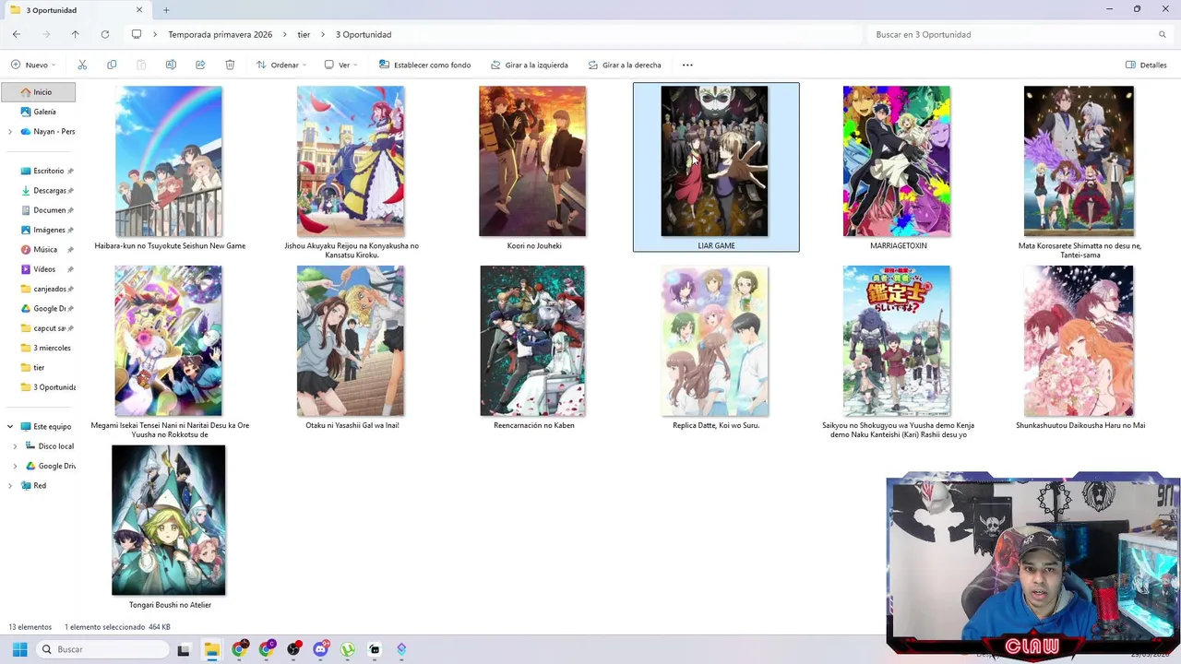Cut the selected file with scissors icon
The image size is (1181, 664).
coord(82,65)
